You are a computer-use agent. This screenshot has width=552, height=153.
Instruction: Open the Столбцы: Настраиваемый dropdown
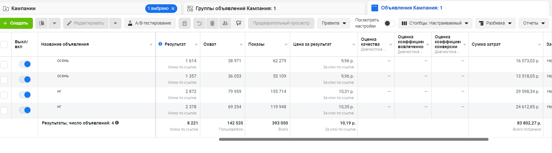pos(435,23)
